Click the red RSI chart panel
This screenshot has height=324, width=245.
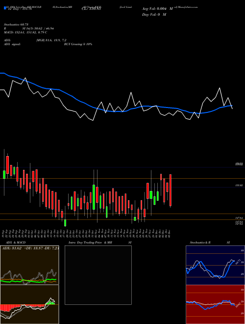tap(215, 304)
